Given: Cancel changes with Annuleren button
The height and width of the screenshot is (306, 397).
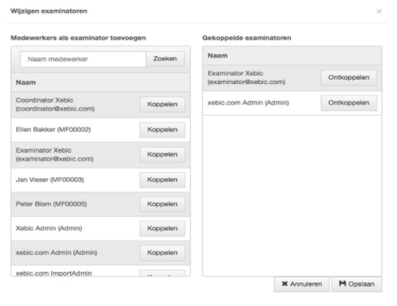Looking at the screenshot, I should pyautogui.click(x=302, y=284).
